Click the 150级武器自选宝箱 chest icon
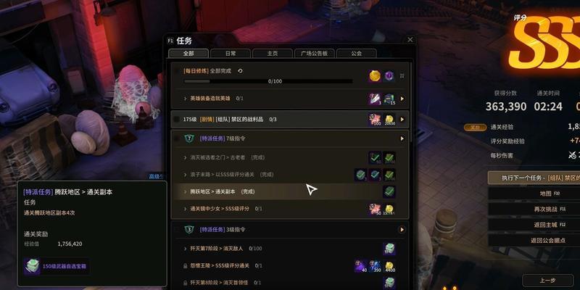This screenshot has height=290, width=580. [32, 266]
